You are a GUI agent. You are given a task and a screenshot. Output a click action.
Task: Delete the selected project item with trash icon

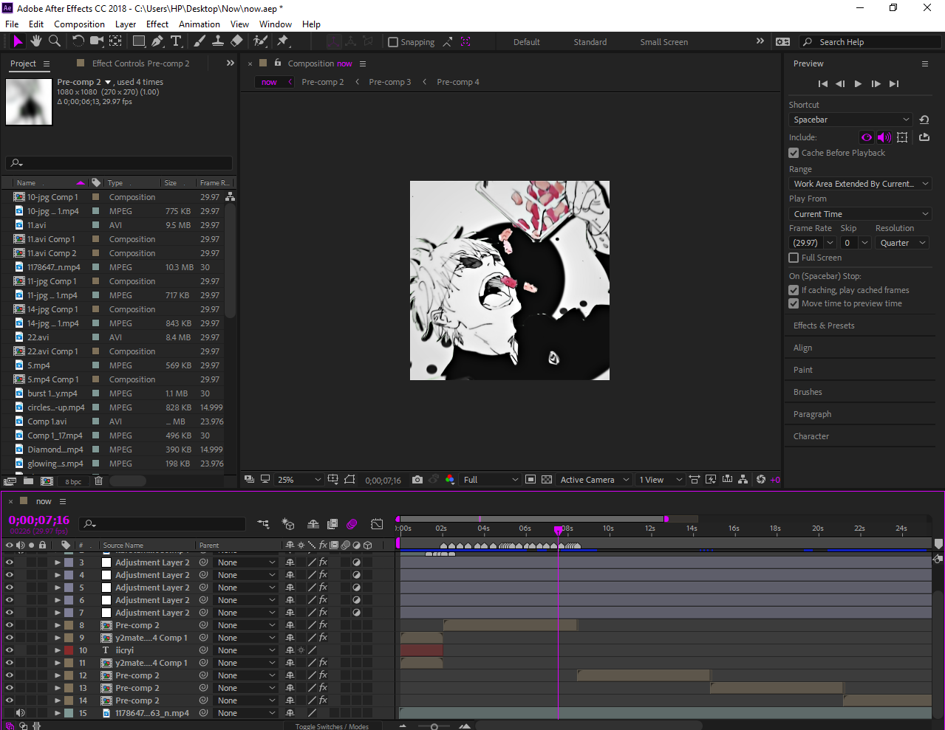(98, 481)
